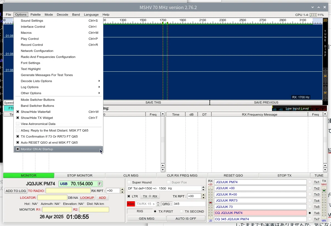331x226 pixels.
Task: Select Font Settings entry
Action: (x=58, y=63)
